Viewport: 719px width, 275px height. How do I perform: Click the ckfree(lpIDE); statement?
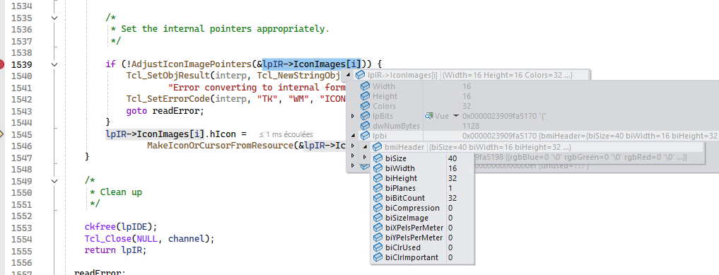(x=121, y=227)
